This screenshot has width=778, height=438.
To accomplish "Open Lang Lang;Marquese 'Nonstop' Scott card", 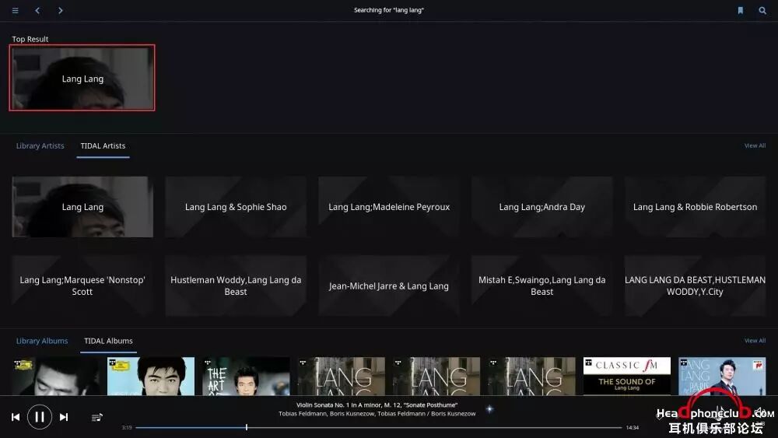I will tap(82, 286).
